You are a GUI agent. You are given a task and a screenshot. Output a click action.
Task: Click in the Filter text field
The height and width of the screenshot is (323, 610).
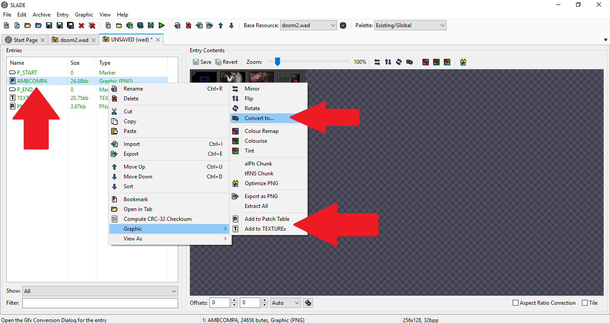pyautogui.click(x=100, y=303)
